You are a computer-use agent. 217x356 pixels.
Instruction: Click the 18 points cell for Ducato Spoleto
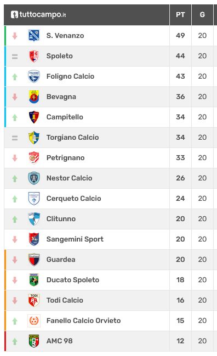point(180,280)
